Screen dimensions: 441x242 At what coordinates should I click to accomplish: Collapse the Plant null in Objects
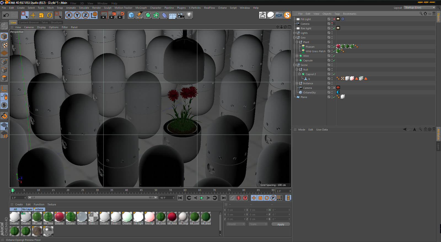(297, 42)
